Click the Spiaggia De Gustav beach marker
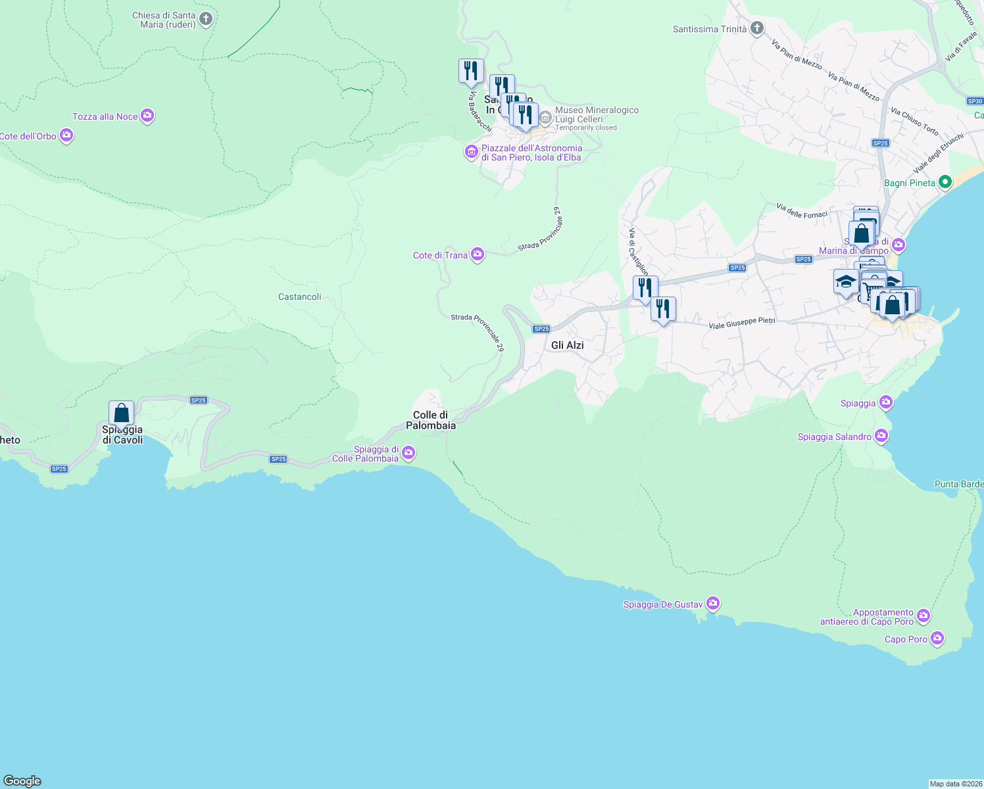Image resolution: width=984 pixels, height=789 pixels. coord(712,603)
